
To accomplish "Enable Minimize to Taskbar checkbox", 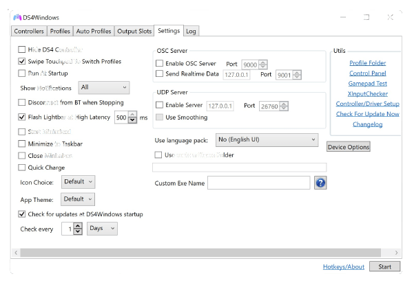I will (21, 144).
